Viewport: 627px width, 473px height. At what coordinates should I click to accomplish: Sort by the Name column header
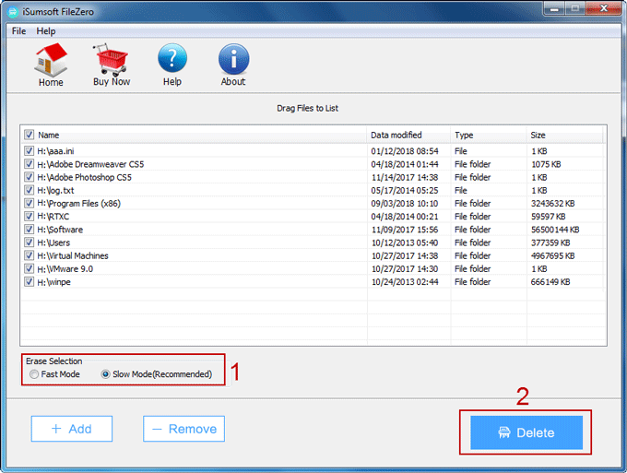click(x=48, y=136)
